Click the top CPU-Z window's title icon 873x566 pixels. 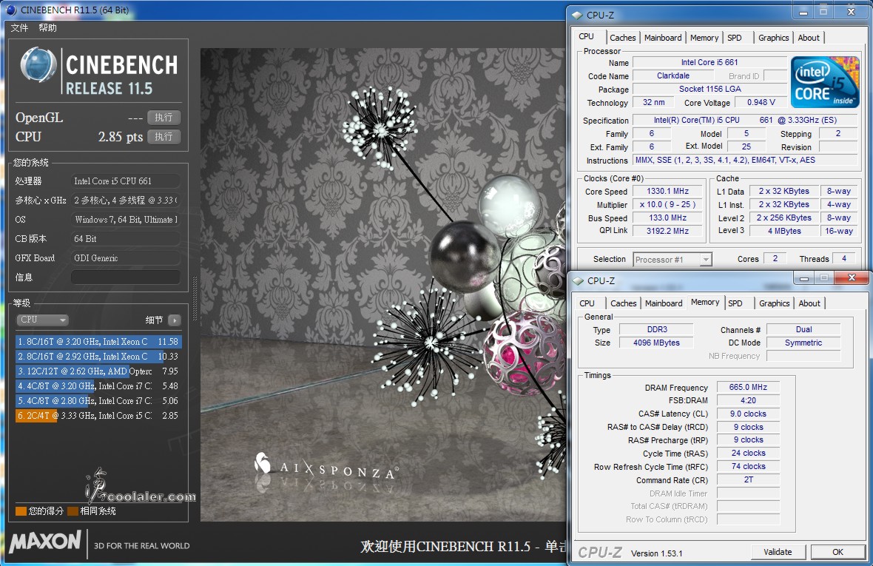(577, 15)
